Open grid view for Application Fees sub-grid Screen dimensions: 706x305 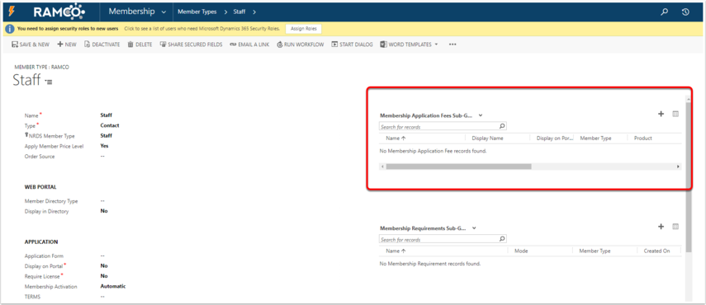(675, 114)
